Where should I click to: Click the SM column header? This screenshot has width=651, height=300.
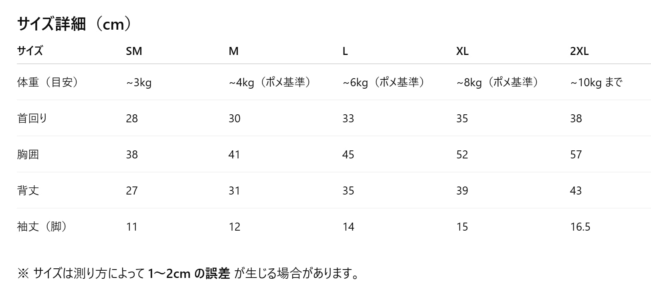point(134,51)
